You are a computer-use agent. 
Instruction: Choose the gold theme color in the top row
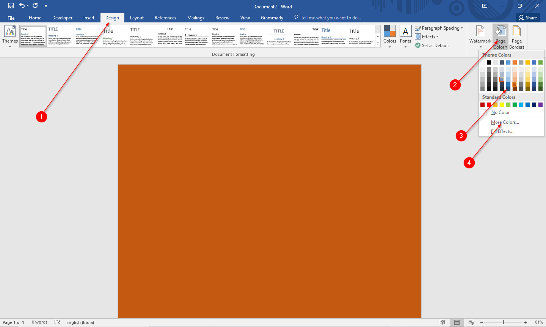click(527, 62)
